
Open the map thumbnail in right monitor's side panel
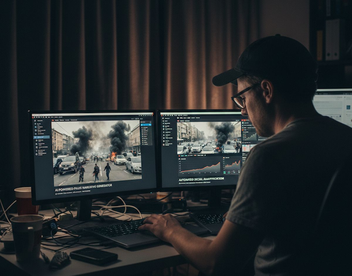245,147
